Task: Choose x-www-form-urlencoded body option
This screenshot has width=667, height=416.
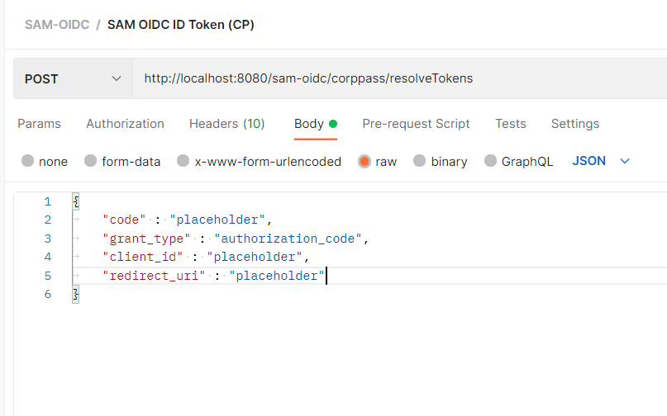Action: click(183, 161)
